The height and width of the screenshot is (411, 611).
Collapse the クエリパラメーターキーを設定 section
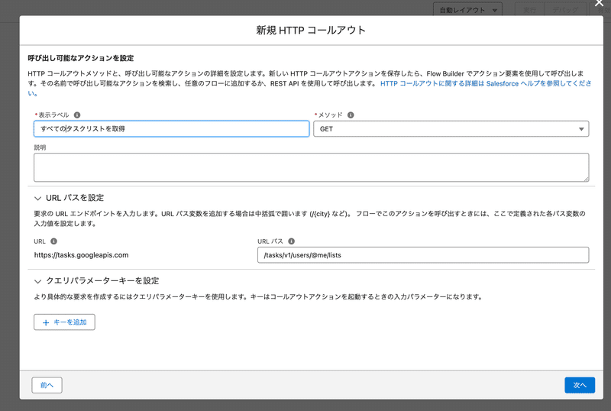click(x=37, y=281)
